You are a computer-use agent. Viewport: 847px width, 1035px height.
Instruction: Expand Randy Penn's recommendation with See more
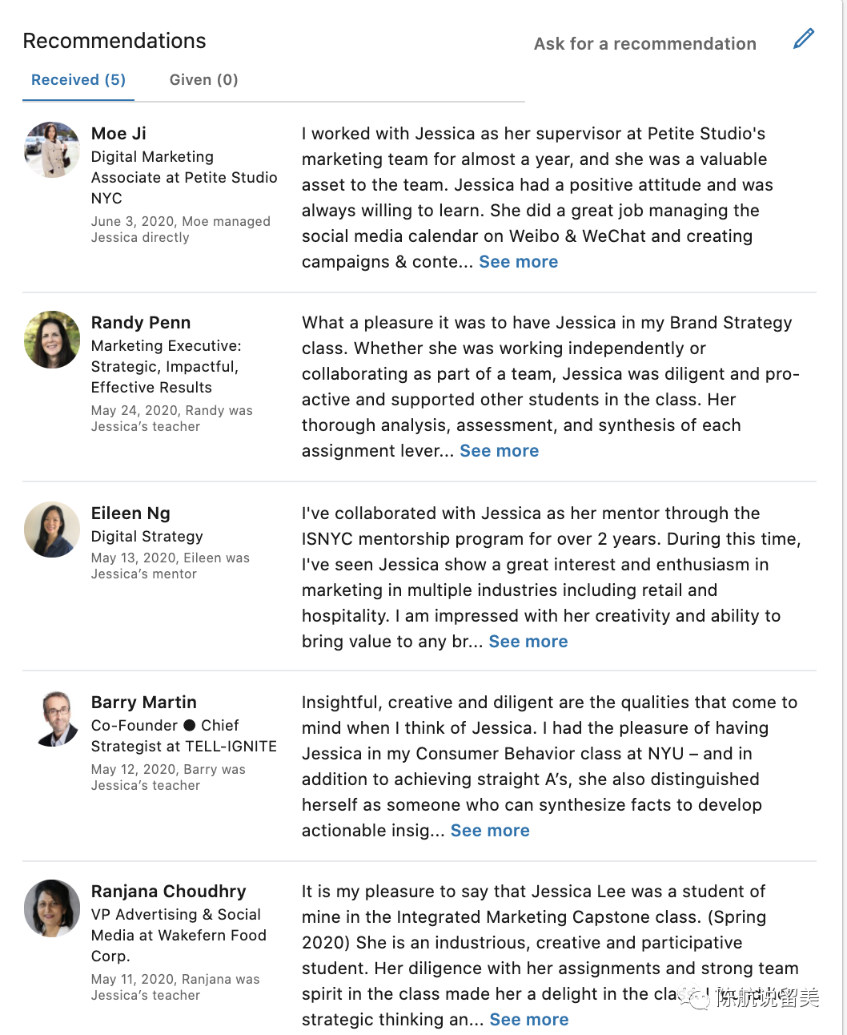(500, 451)
